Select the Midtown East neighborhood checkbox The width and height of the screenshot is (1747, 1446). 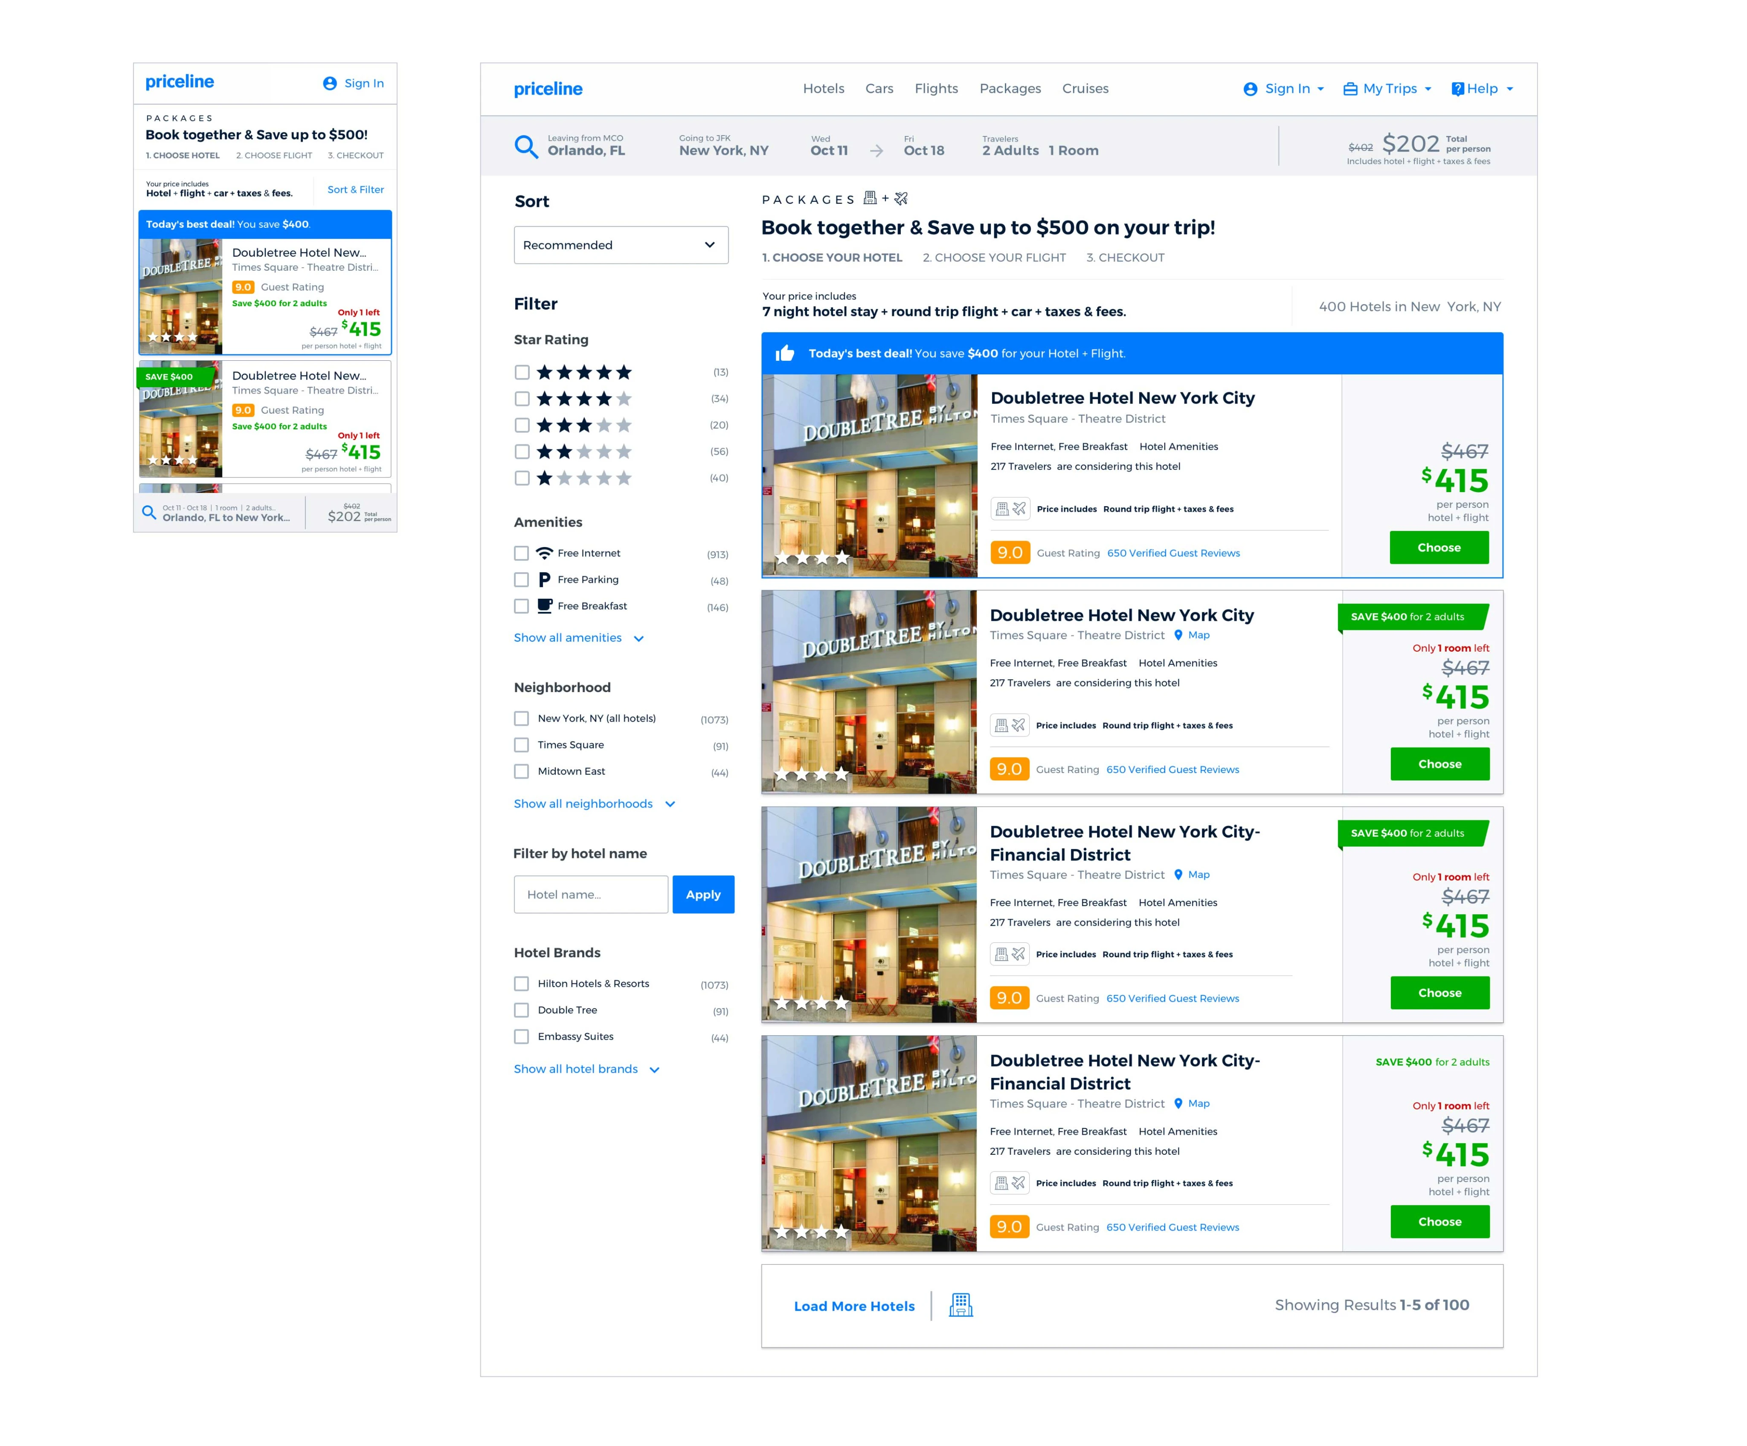coord(522,772)
